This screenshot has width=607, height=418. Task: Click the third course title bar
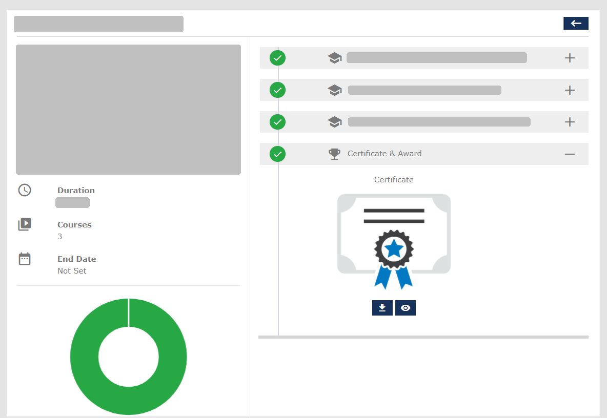(439, 122)
